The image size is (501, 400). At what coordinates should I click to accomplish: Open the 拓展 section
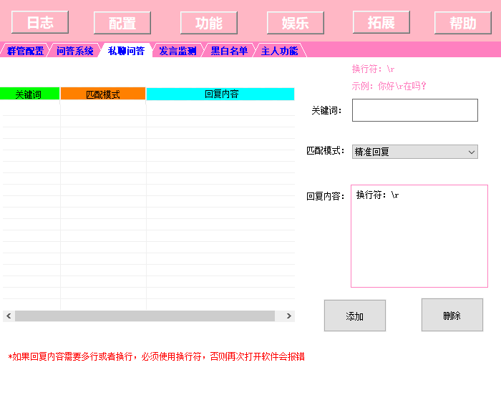point(381,22)
